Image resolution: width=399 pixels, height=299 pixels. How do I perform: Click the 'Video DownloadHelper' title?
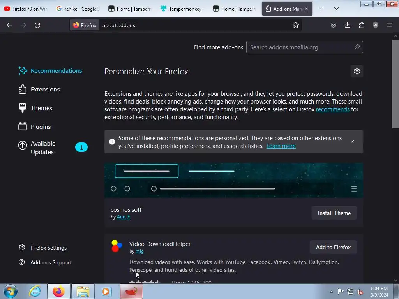pos(160,244)
